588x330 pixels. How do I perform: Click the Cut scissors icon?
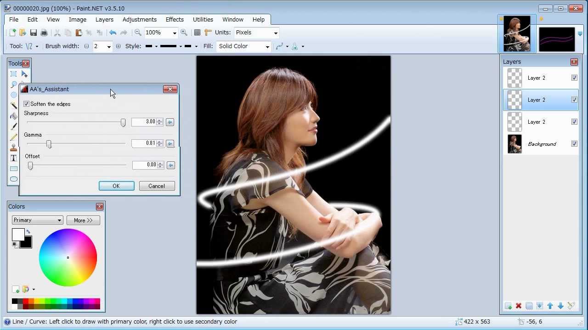point(57,33)
